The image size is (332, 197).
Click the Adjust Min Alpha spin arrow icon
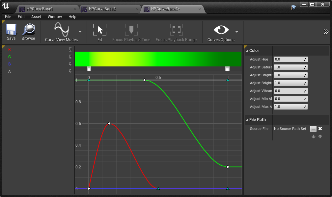pyautogui.click(x=305, y=99)
